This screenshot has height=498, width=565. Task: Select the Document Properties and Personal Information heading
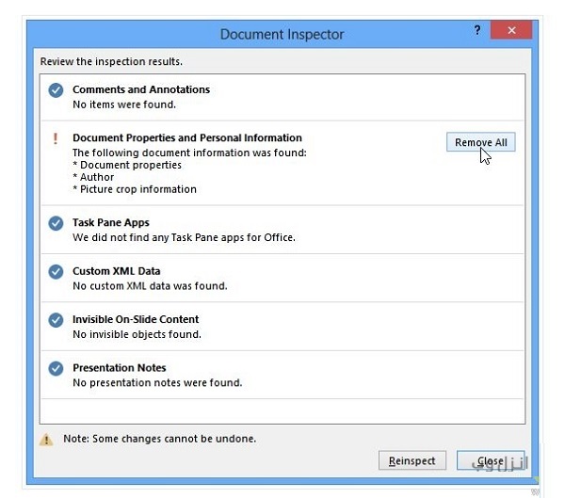click(x=187, y=137)
